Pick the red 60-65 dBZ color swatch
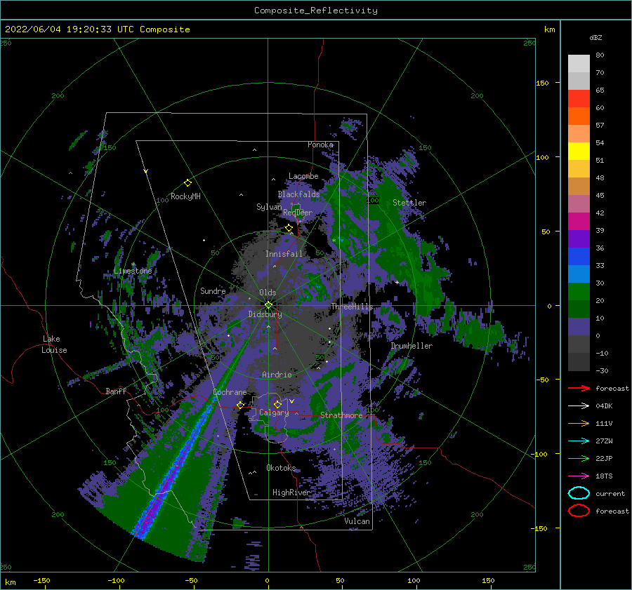The image size is (632, 590). [x=579, y=99]
